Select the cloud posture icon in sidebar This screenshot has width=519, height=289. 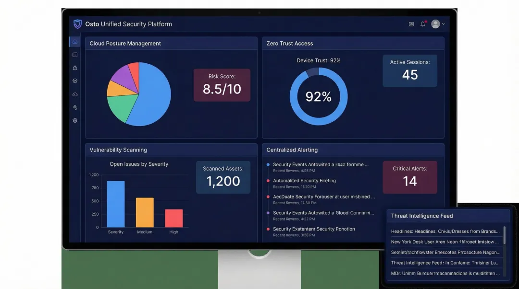74,42
